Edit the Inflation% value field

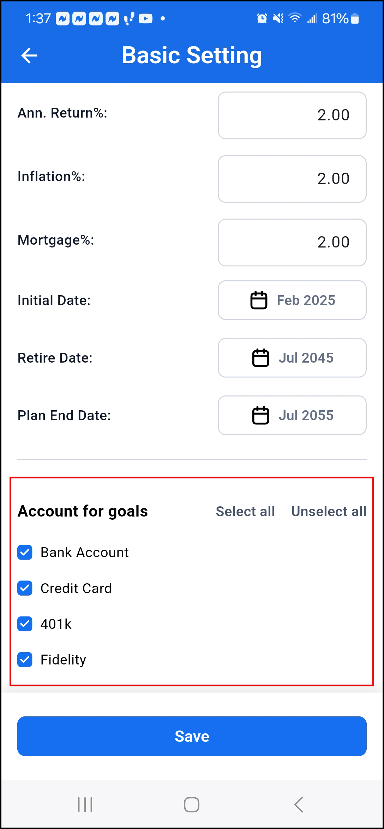coord(292,179)
